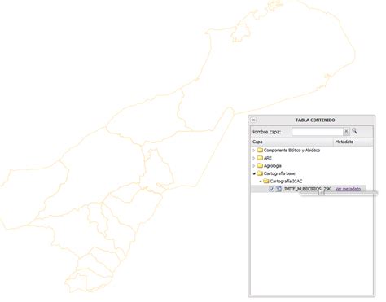
Task: Click the LIMITE_MUNICIPIOS layer icon
Action: pos(279,189)
